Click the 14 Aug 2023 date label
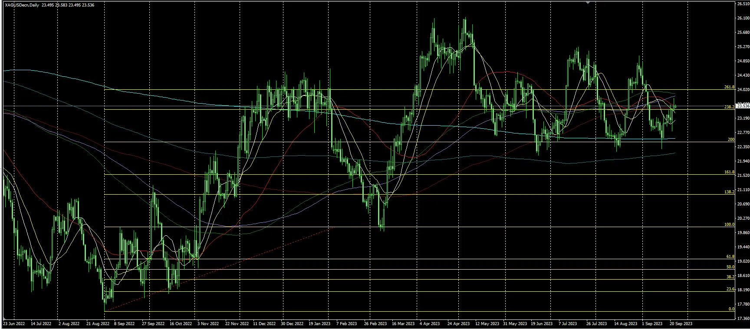 626,323
